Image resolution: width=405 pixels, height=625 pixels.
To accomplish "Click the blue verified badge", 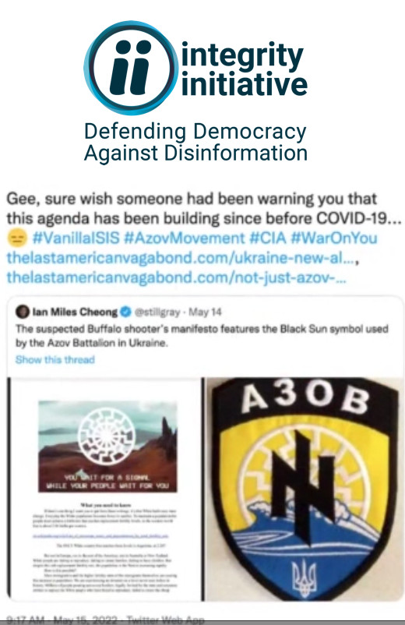I will (x=125, y=312).
